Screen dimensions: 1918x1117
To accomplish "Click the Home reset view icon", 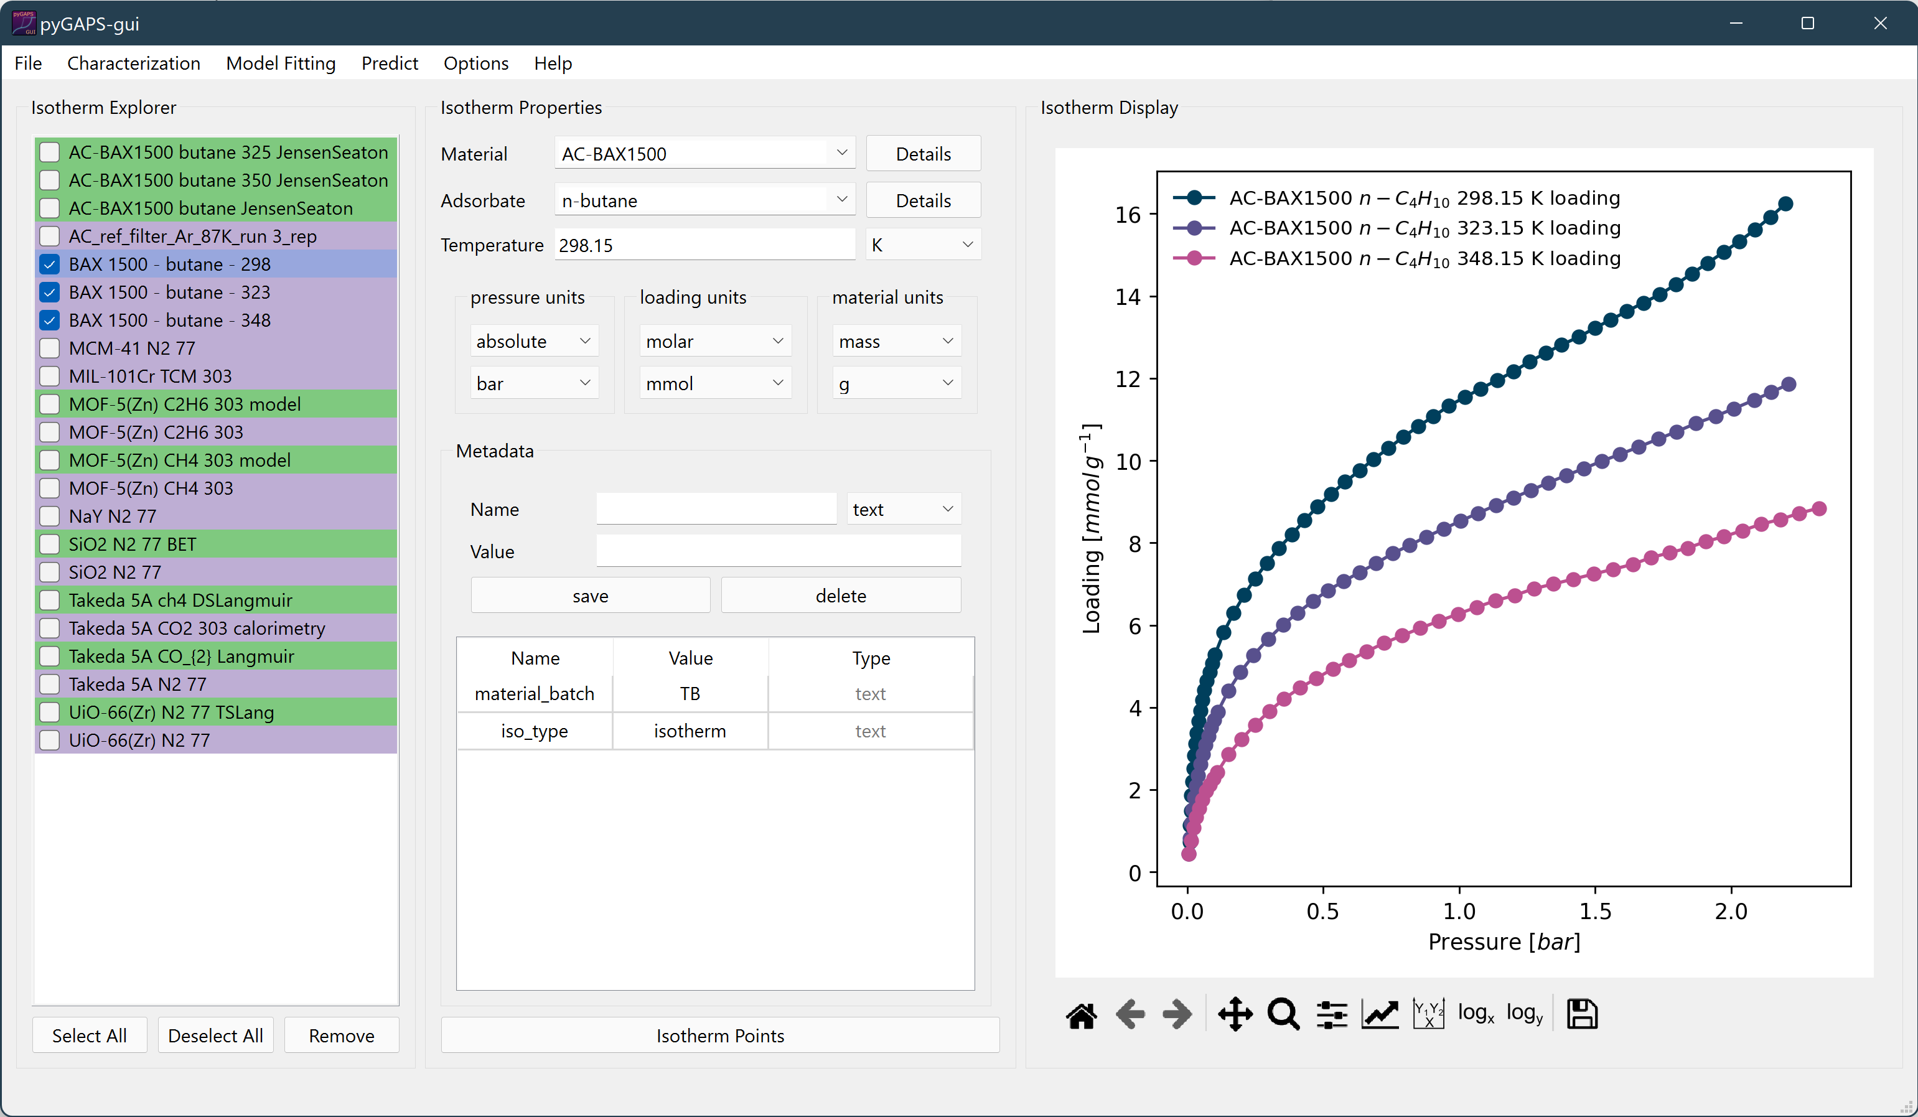I will 1081,1014.
